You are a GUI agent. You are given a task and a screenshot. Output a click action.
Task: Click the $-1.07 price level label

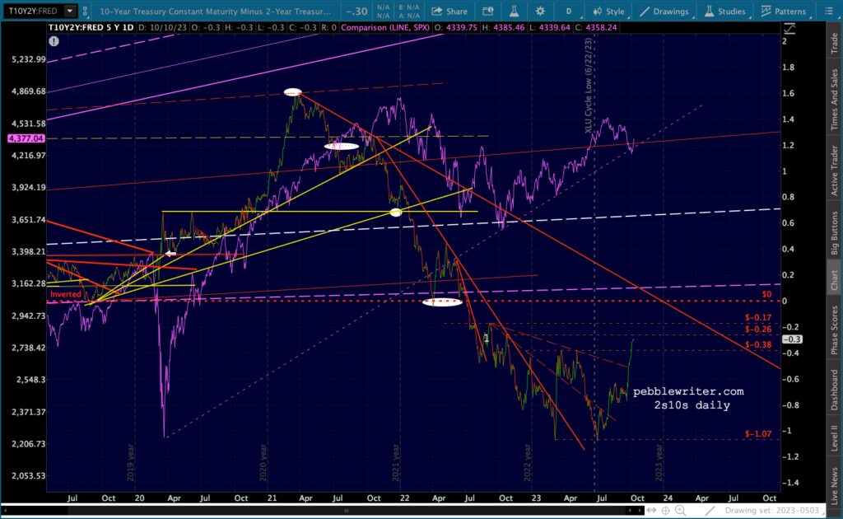tap(758, 433)
